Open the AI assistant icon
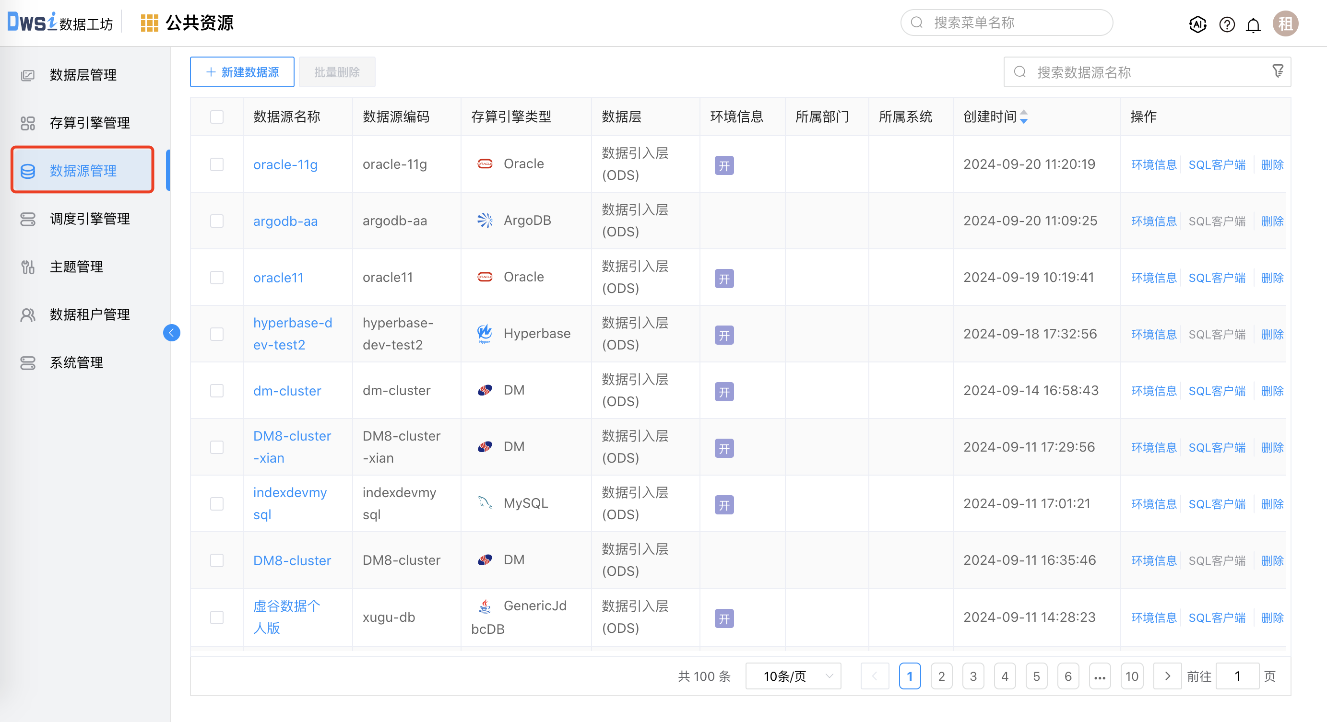The width and height of the screenshot is (1327, 722). pyautogui.click(x=1197, y=23)
